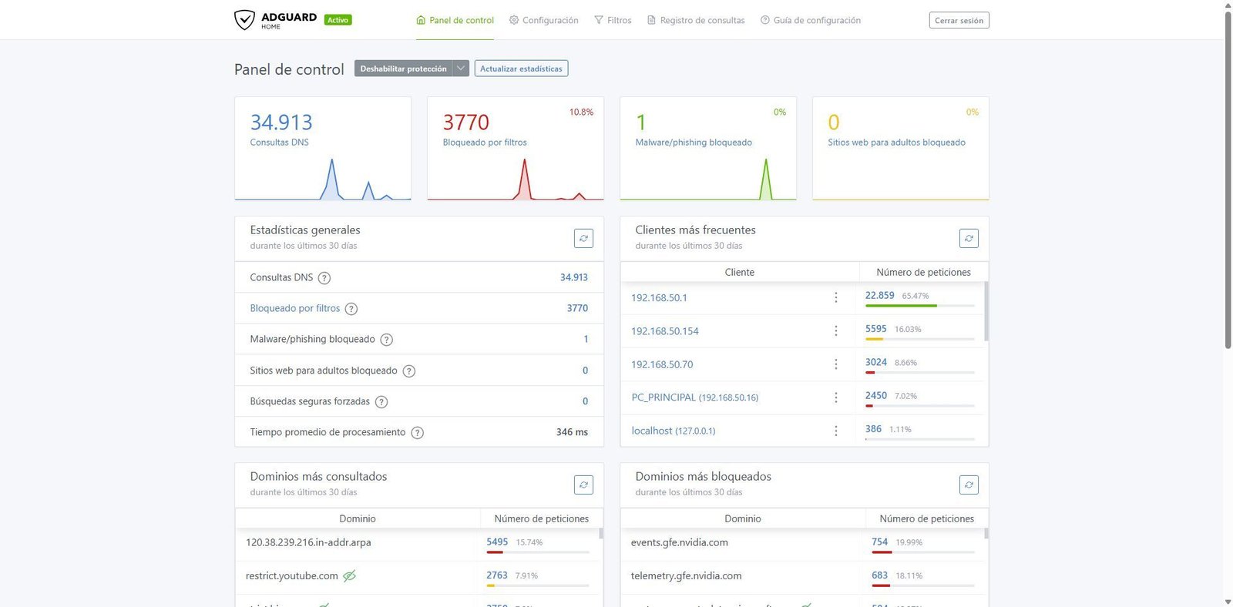The width and height of the screenshot is (1233, 607).
Task: Click the Actualizar estadísticas button
Action: (521, 69)
